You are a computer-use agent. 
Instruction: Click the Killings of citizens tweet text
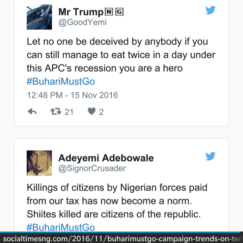pos(117,201)
